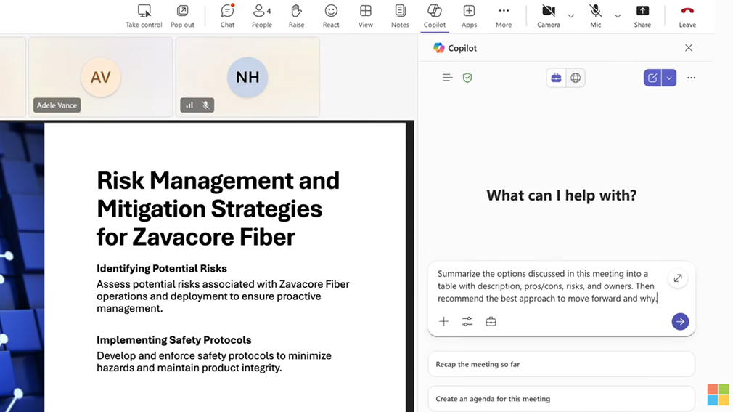Click the briefcase icon below prompt
This screenshot has width=733, height=412.
[491, 321]
